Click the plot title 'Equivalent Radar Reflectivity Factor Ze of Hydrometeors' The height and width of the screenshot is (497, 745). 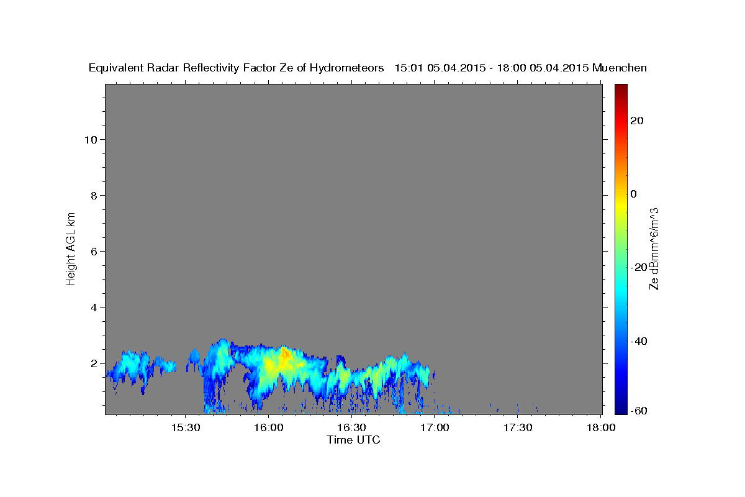(236, 68)
